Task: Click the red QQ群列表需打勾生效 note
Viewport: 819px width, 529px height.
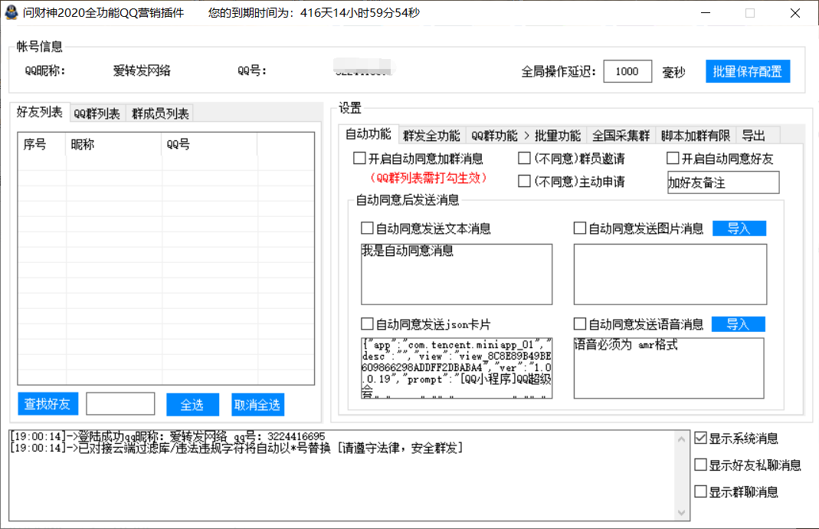Action: [x=428, y=178]
